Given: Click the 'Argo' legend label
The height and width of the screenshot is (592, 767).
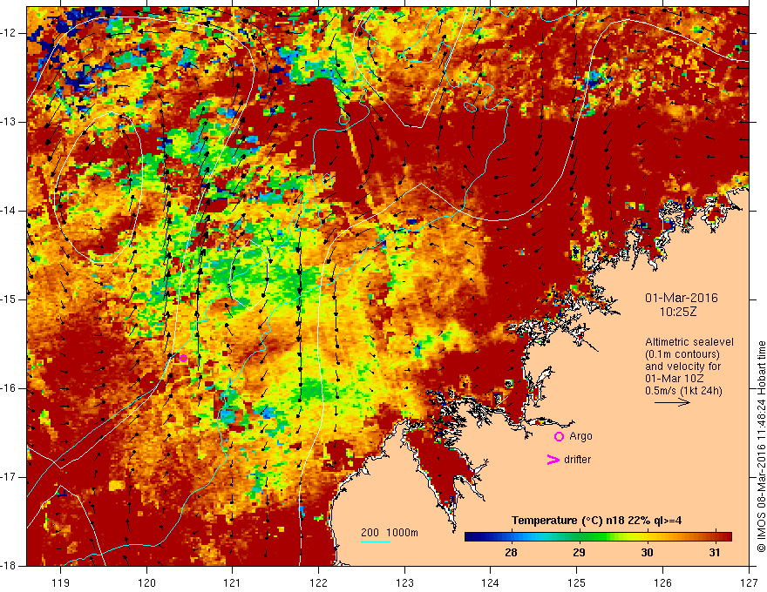Looking at the screenshot, I should pyautogui.click(x=580, y=436).
